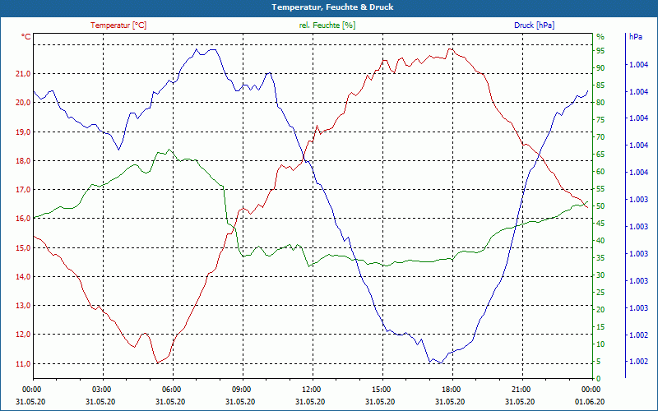
Task: Click the green "40" humidity axis value
Action: pos(600,241)
